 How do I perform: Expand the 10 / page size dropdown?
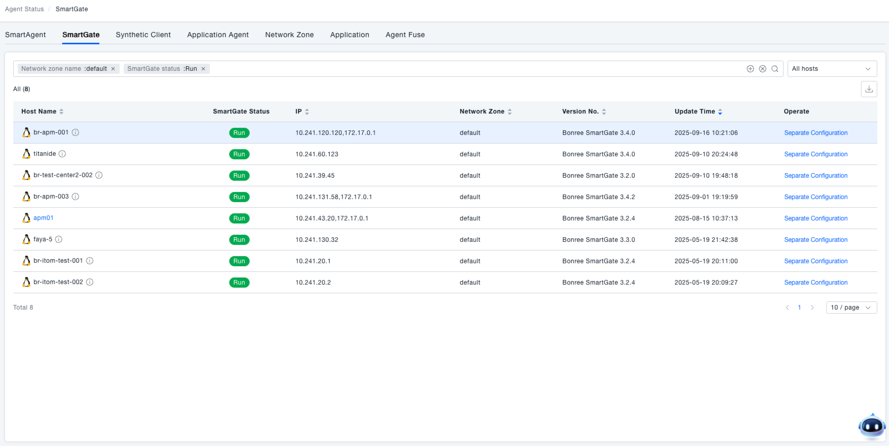[851, 308]
